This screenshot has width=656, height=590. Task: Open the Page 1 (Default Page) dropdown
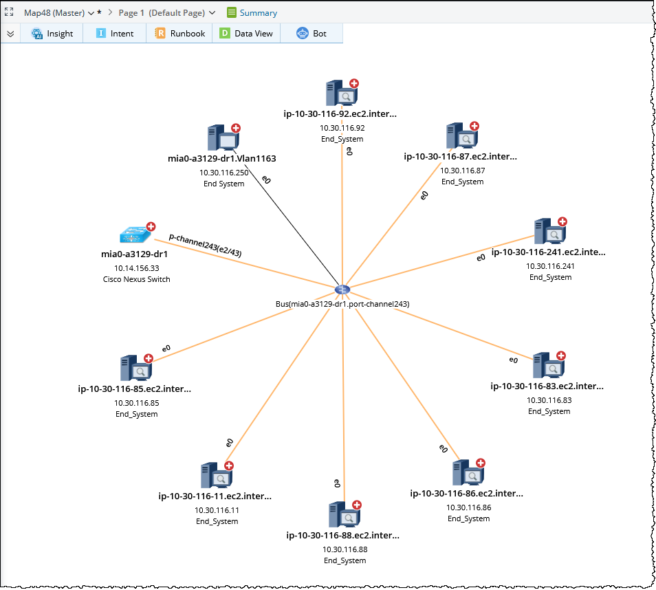pyautogui.click(x=212, y=13)
